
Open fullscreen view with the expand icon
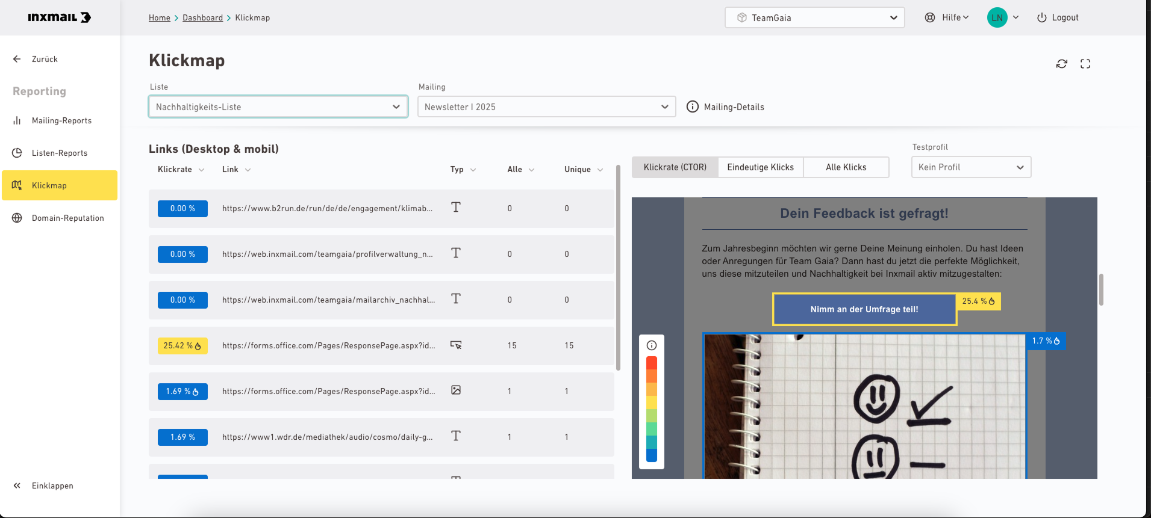[x=1085, y=64]
